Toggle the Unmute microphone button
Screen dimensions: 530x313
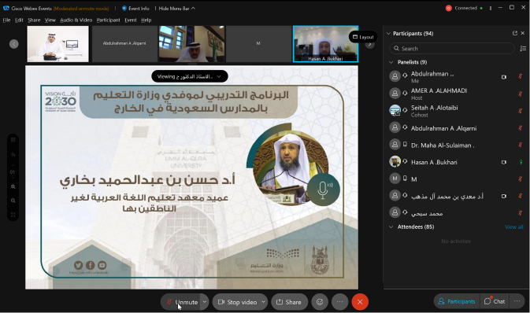point(181,302)
